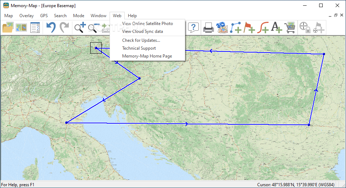Add a new track

click(x=263, y=28)
